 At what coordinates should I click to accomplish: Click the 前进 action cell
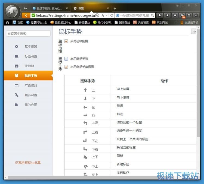point(153,115)
